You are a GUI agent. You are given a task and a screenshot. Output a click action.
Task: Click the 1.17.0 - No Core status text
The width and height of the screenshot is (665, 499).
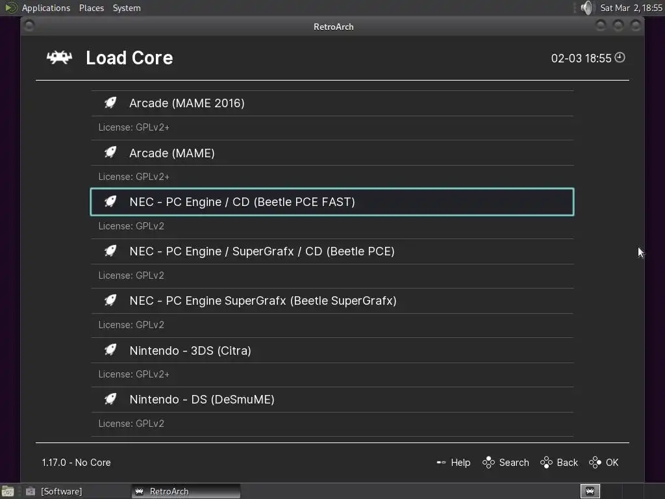pos(77,463)
